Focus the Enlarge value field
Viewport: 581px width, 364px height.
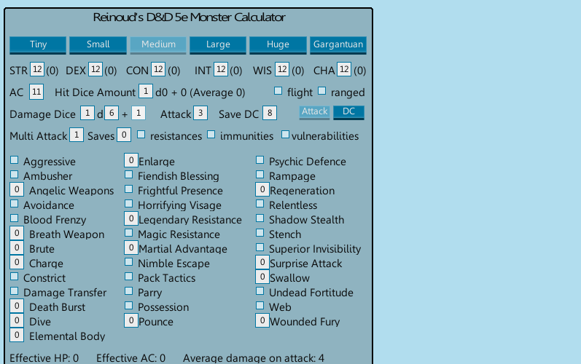pos(130,160)
